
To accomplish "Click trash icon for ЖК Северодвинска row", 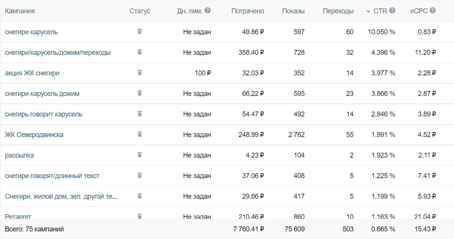I will [x=140, y=134].
